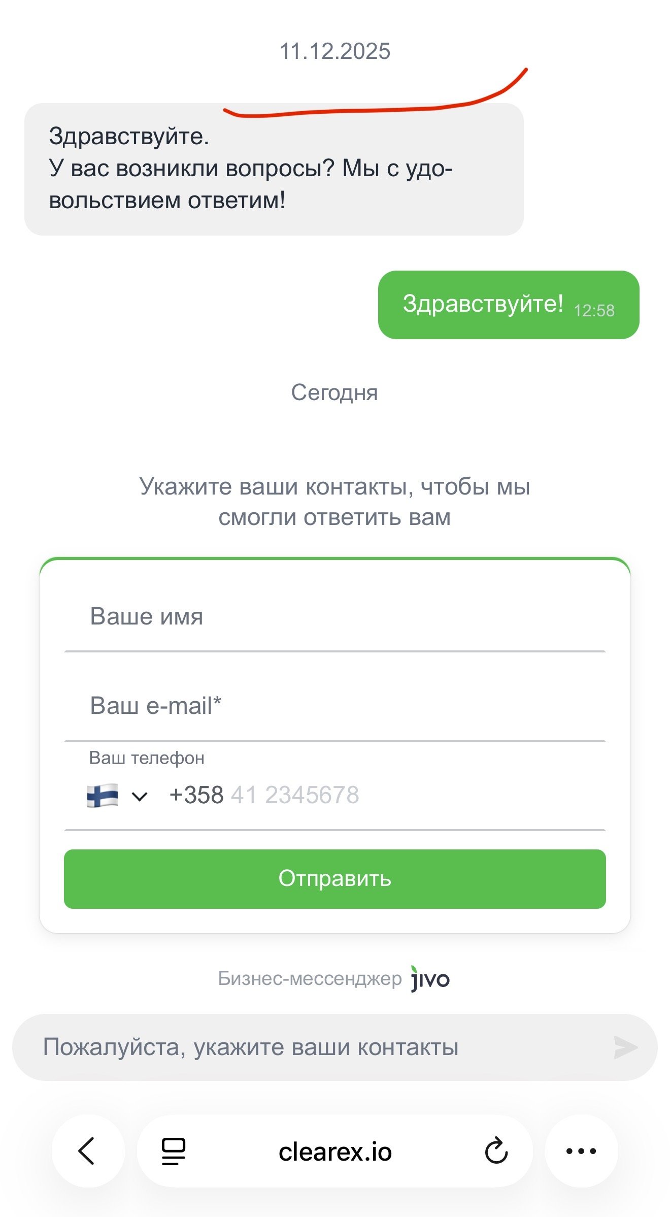Tap the 11.12.2025 date label
The image size is (670, 1217).
[x=335, y=51]
